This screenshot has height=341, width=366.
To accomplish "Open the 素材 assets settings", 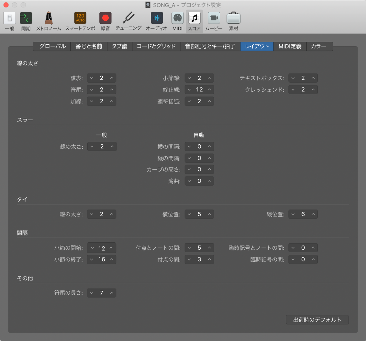I will click(x=233, y=21).
